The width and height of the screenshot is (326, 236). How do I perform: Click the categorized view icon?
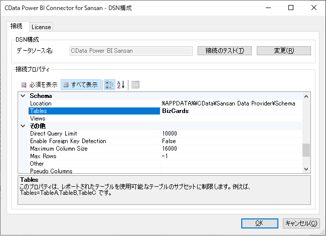[109, 85]
